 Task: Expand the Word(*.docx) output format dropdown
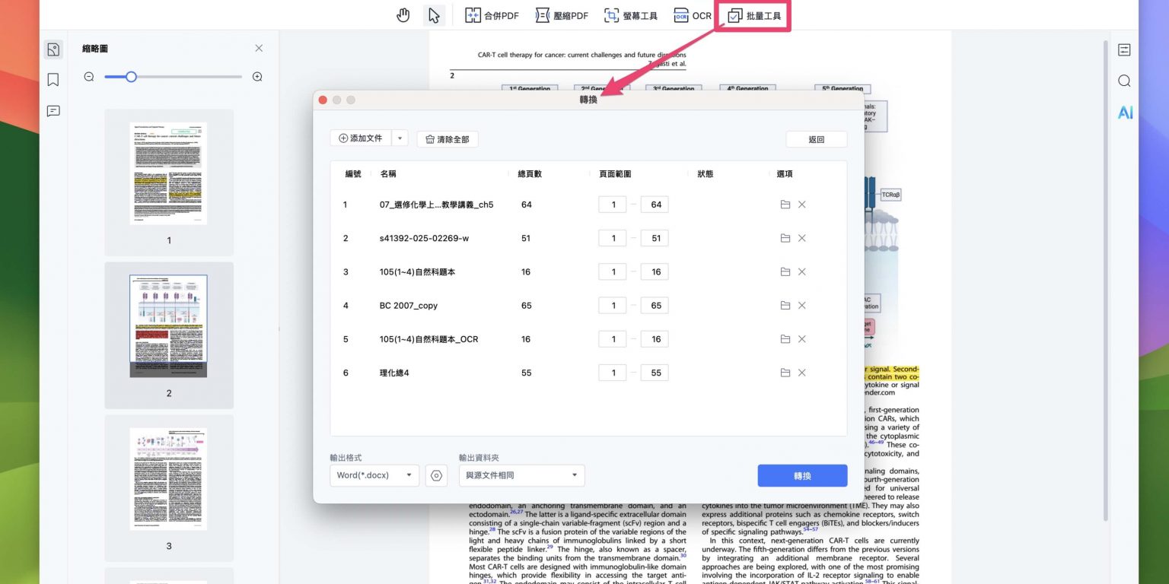375,475
